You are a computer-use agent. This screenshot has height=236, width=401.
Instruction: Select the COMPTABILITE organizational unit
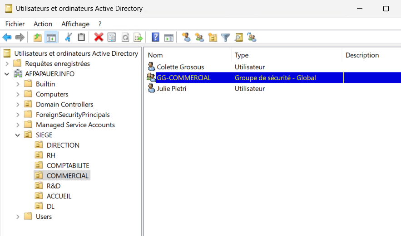pyautogui.click(x=68, y=166)
